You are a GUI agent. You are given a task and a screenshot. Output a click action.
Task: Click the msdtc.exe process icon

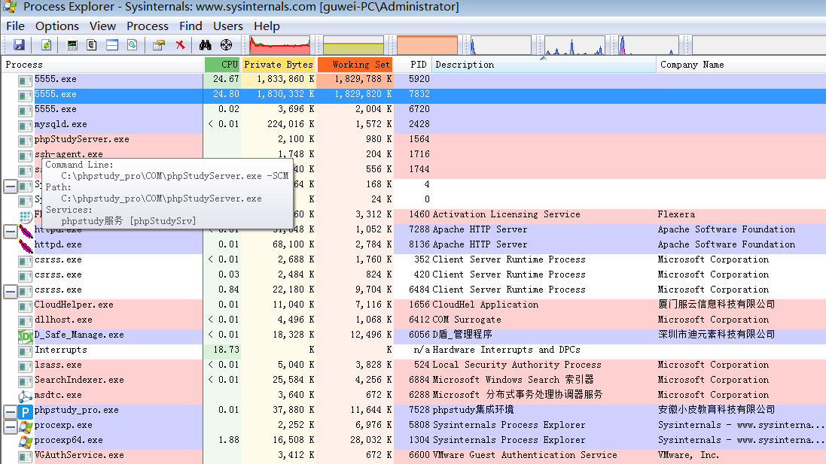(26, 396)
